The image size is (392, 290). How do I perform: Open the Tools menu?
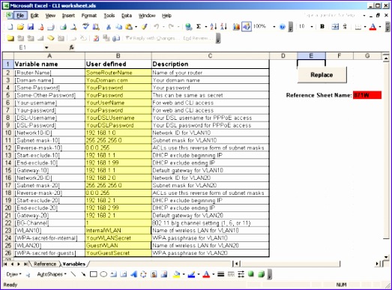coord(109,16)
